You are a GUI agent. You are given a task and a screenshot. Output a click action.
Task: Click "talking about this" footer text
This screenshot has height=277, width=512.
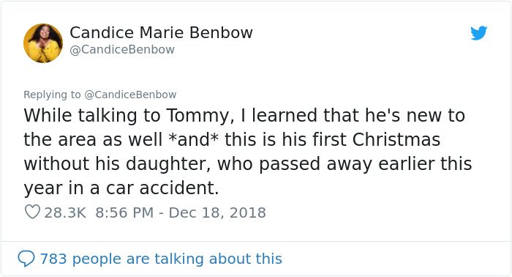tap(218, 259)
